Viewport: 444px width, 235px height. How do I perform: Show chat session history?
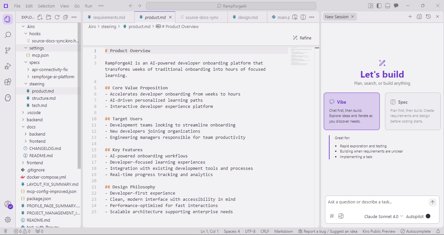coord(428,17)
